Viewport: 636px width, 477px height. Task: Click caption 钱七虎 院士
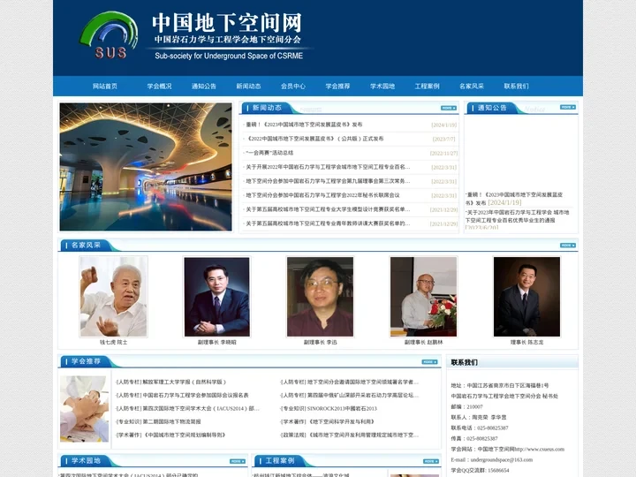[x=114, y=343]
